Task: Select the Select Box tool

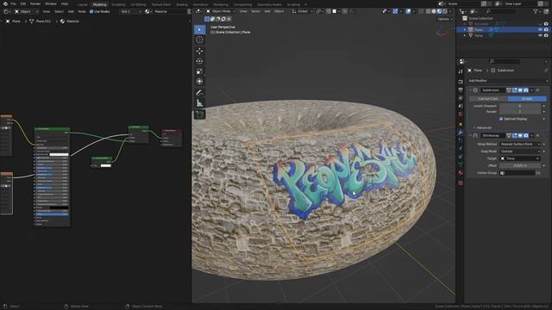Action: pos(199,29)
